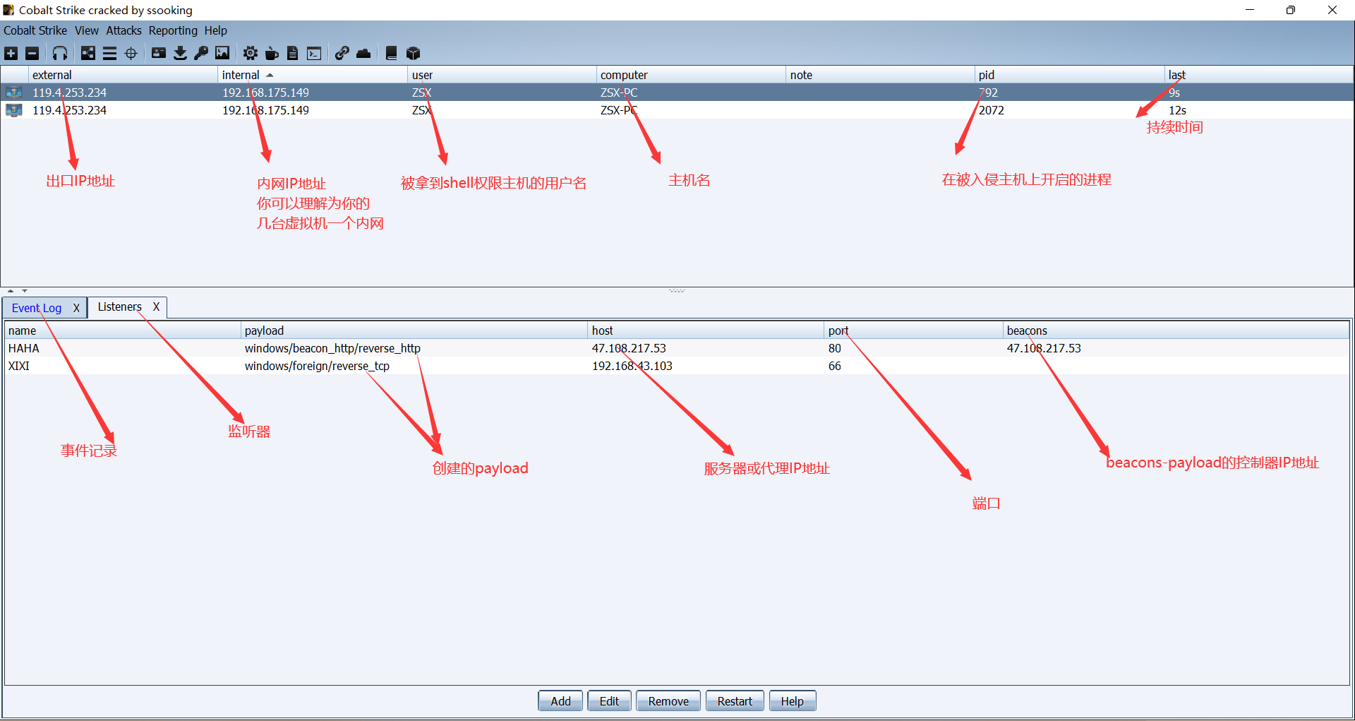Image resolution: width=1355 pixels, height=721 pixels.
Task: Sort listeners by beacons column header
Action: 1176,330
